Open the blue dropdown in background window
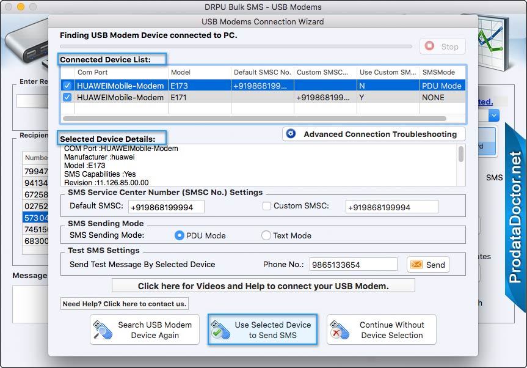Viewport: 527px width, 368px height. click(x=493, y=116)
